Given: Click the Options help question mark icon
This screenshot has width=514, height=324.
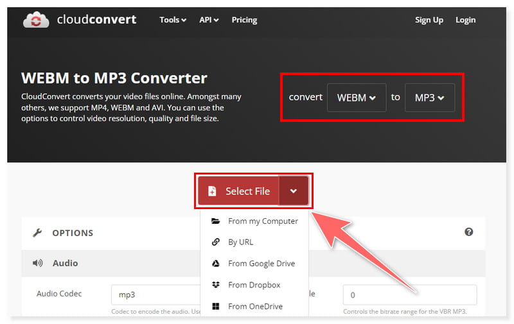Looking at the screenshot, I should [x=469, y=232].
